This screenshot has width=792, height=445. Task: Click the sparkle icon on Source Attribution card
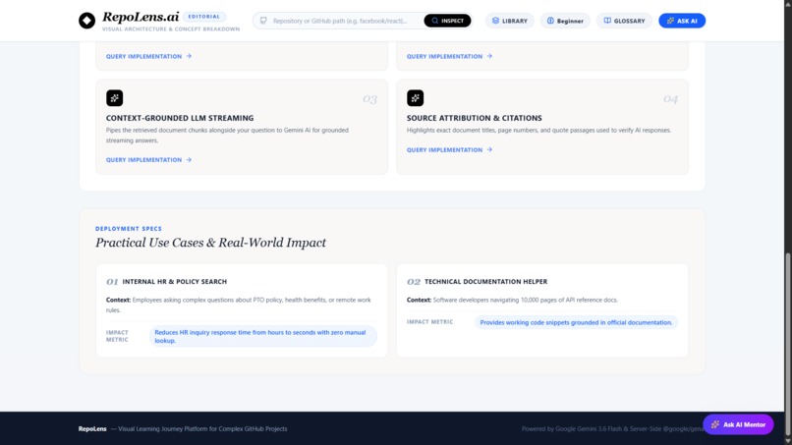coord(416,98)
